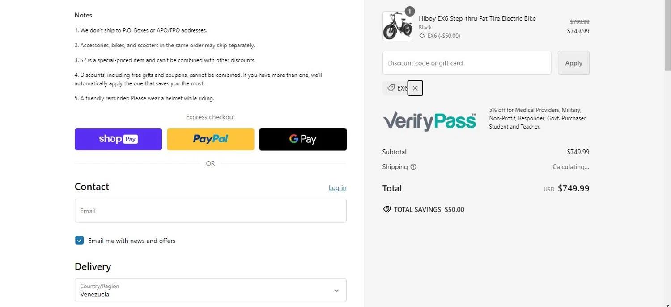Focus the Email input field

210,211
